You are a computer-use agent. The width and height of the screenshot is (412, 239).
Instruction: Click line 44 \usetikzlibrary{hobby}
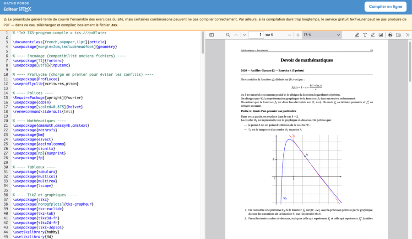(x=36, y=232)
